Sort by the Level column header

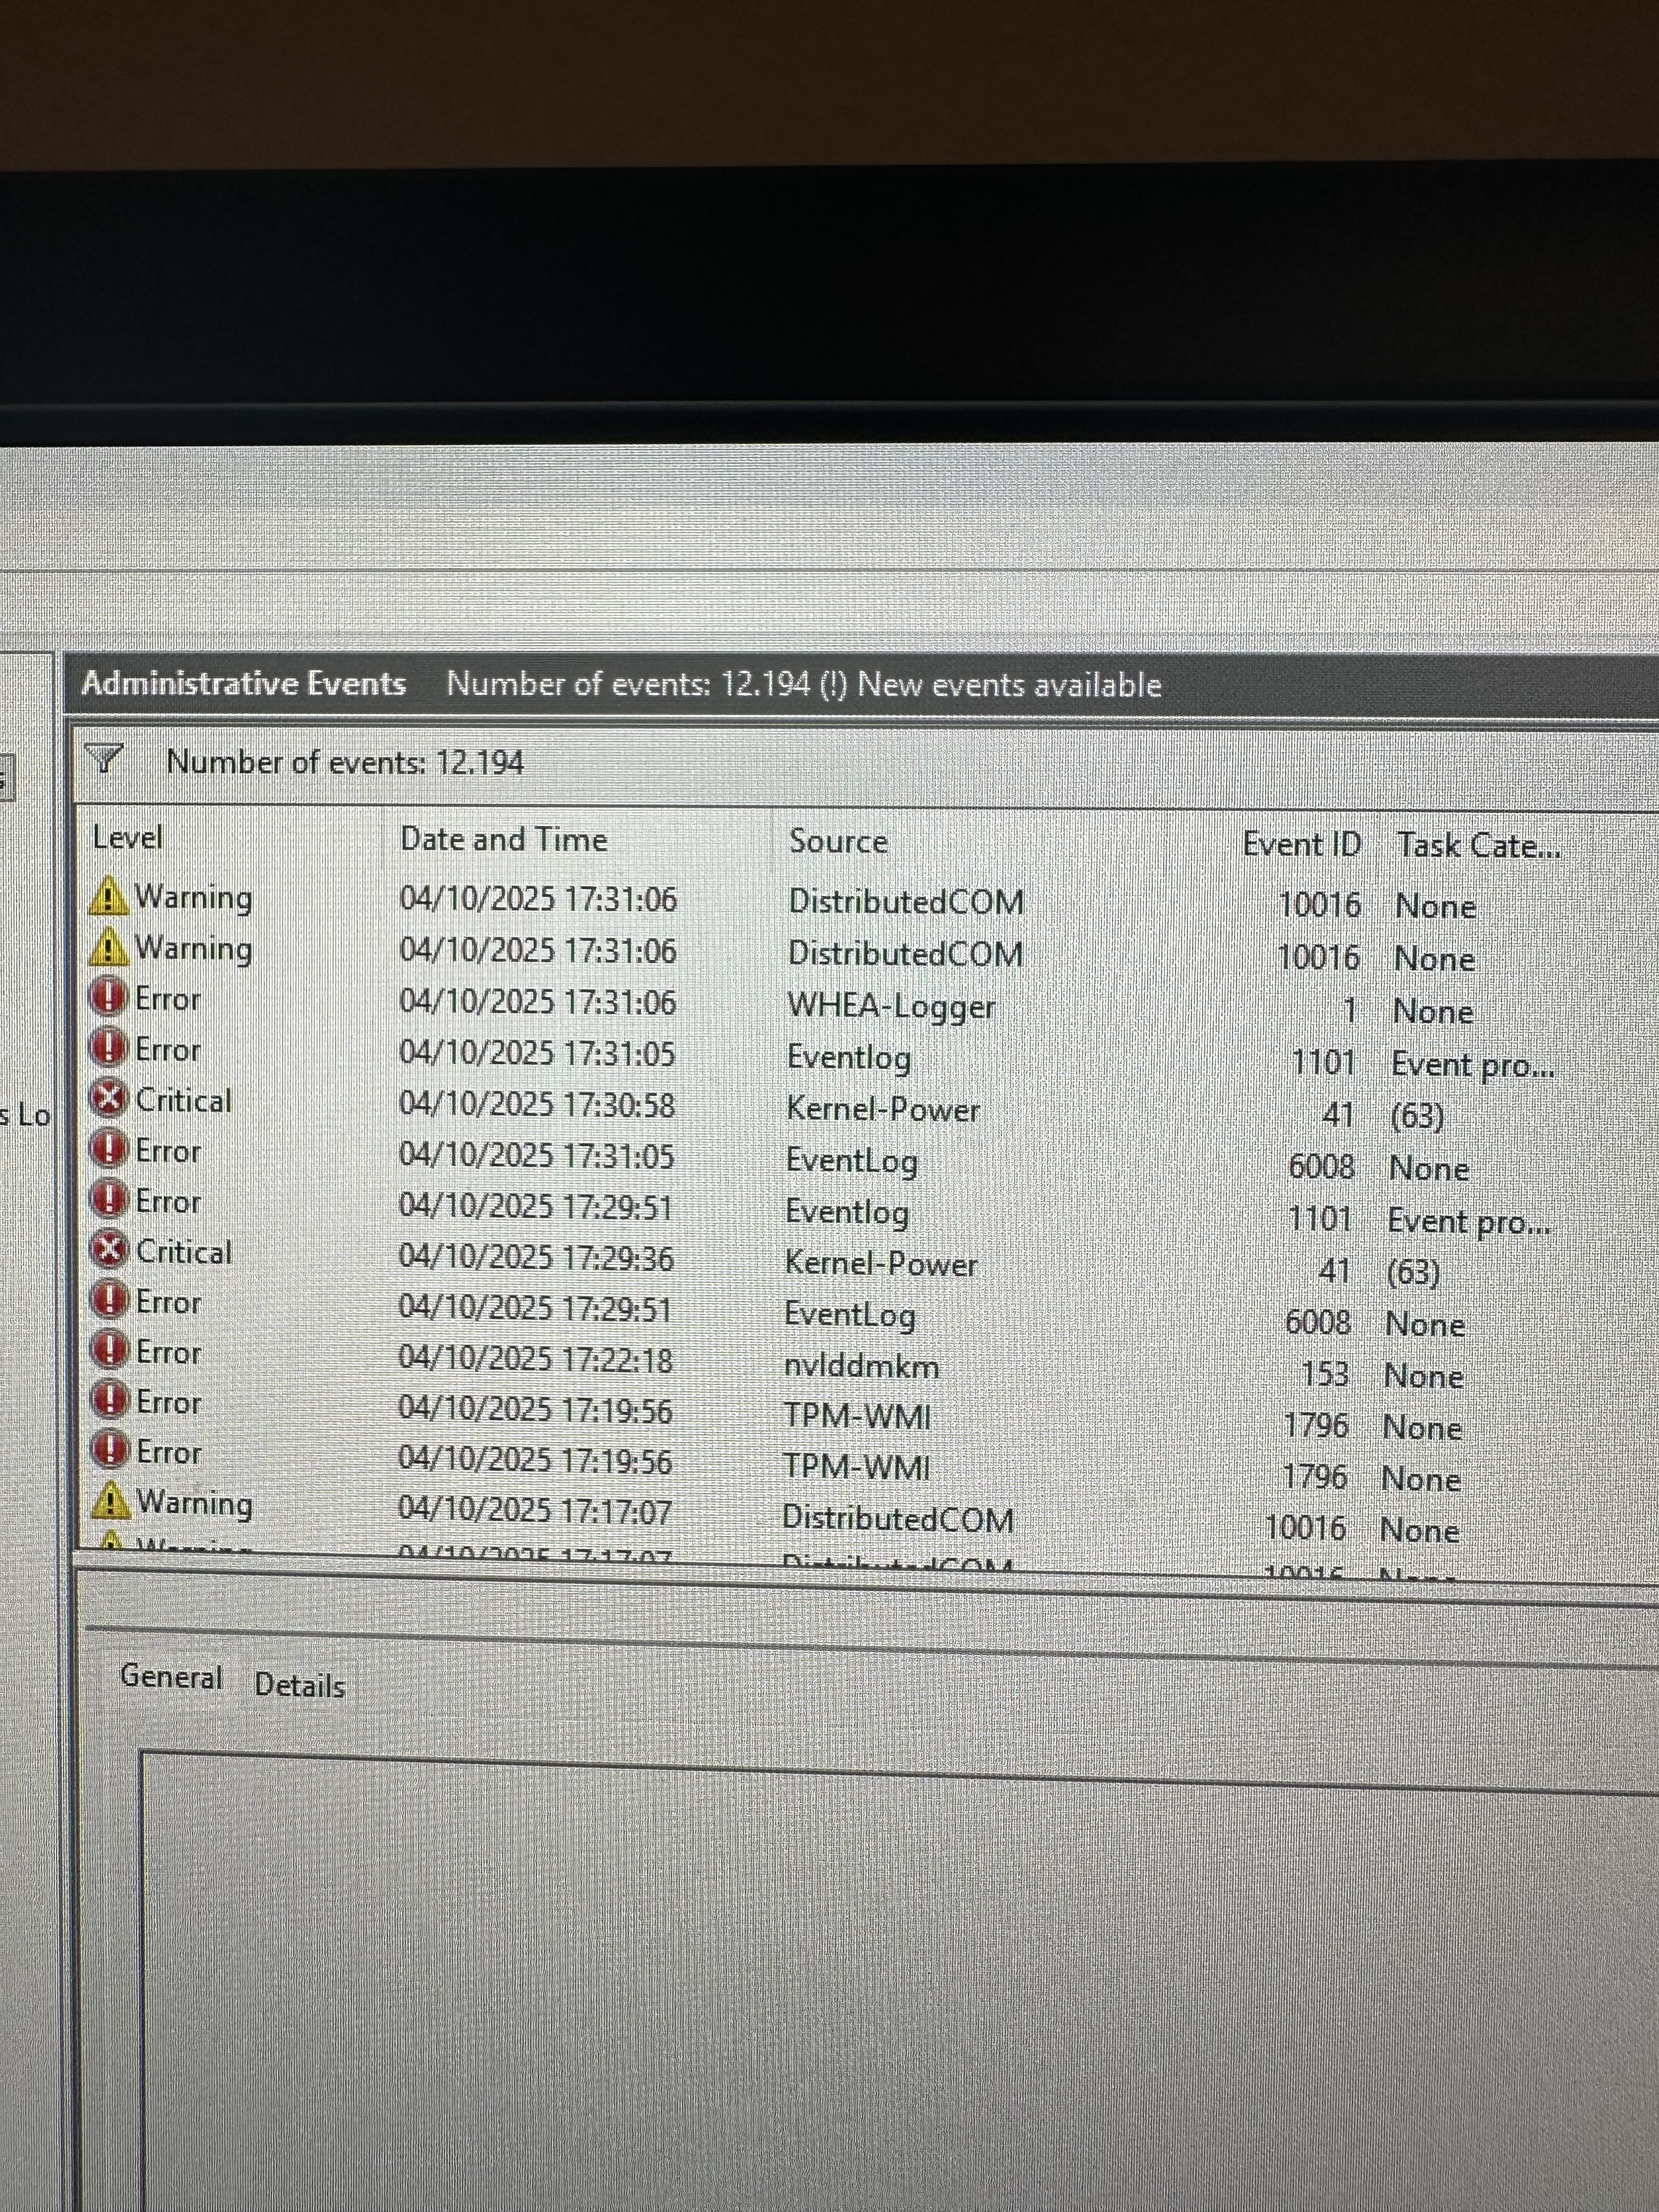[x=127, y=838]
